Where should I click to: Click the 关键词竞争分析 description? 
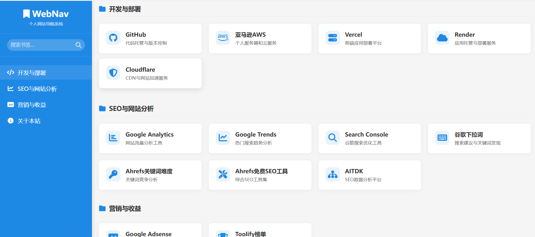(x=142, y=180)
